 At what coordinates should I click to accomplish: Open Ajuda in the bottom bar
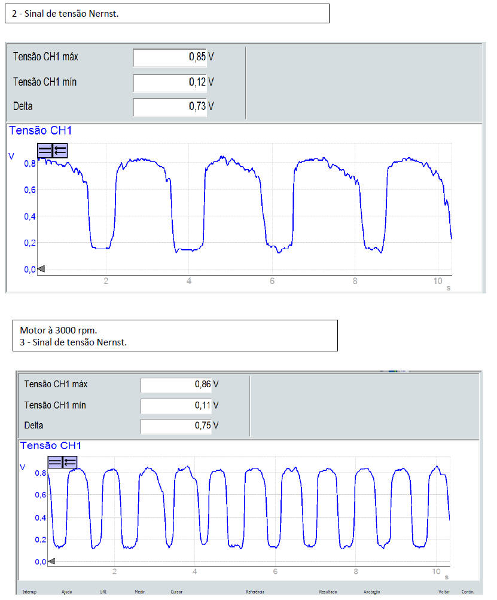pyautogui.click(x=67, y=592)
